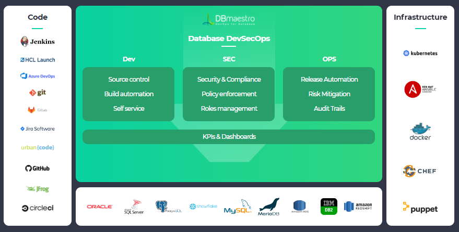This screenshot has width=459, height=232.
Task: Select the Source control text
Action: (x=128, y=79)
